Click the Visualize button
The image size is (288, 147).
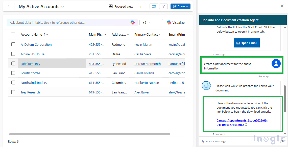[176, 22]
